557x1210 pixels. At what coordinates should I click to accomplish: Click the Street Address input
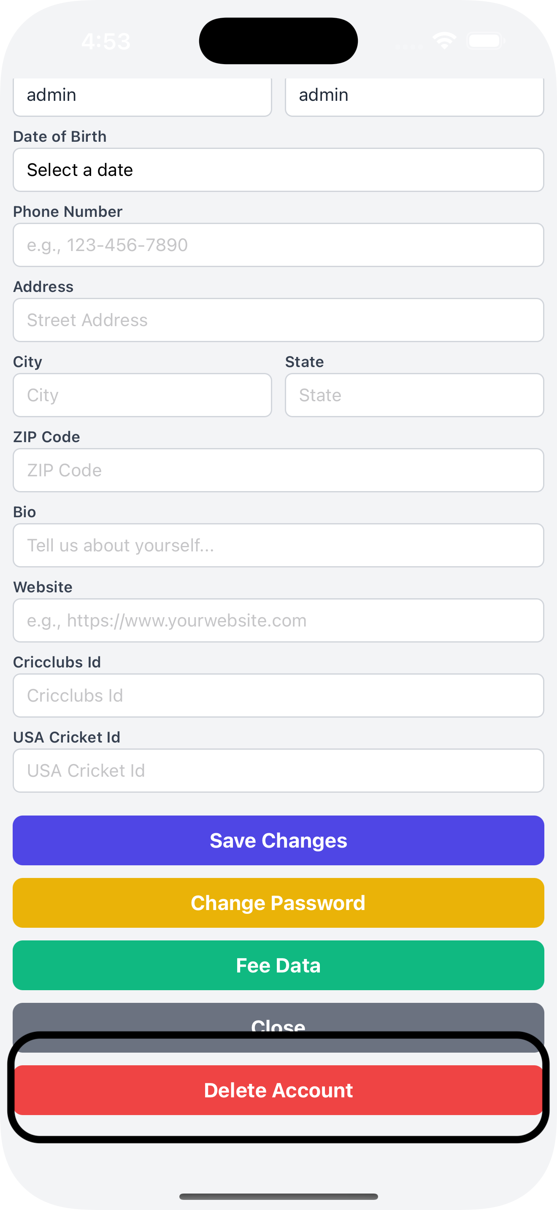pyautogui.click(x=278, y=320)
